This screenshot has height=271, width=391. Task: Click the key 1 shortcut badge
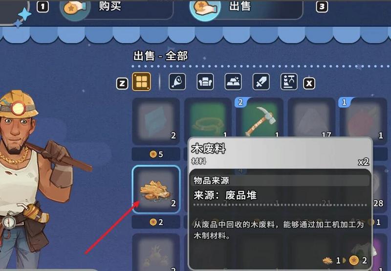point(43,7)
